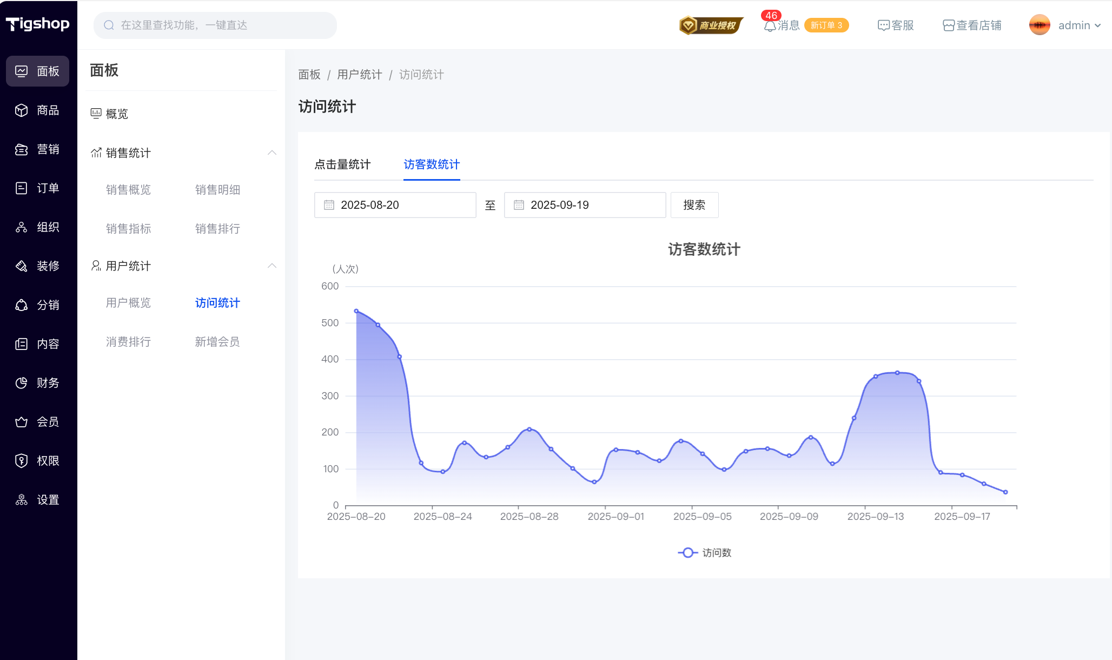Click the 2025-09-13 axis label

click(x=876, y=517)
